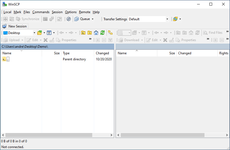Open the Queue button
This screenshot has width=230, height=150.
[82, 19]
